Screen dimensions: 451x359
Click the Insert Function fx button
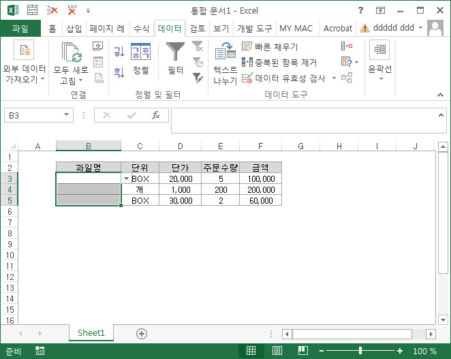click(x=156, y=115)
